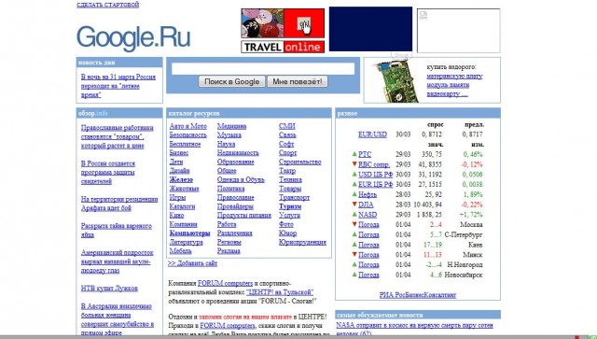
Task: Open 'Одежда и Обувь' category
Action: pyautogui.click(x=241, y=179)
